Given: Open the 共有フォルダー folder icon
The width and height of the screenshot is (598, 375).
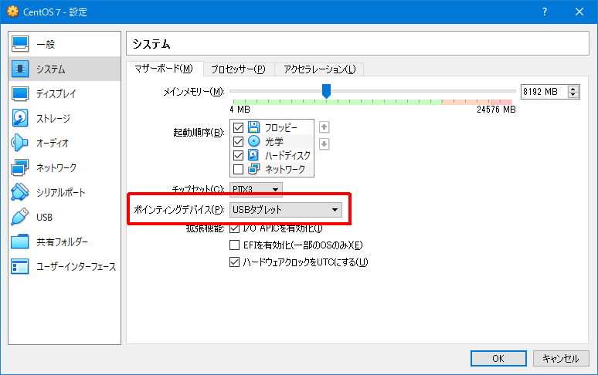Looking at the screenshot, I should pyautogui.click(x=20, y=242).
